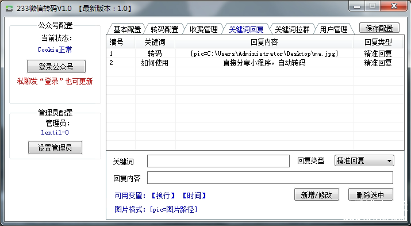The image size is (411, 226).
Task: Click the [pic=图片路径] format hint
Action: 174,209
